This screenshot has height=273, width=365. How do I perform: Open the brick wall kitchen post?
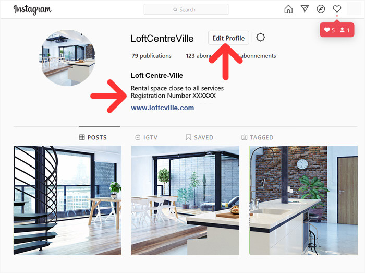(x=303, y=200)
